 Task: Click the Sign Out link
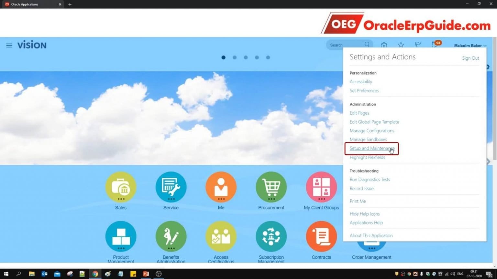tap(470, 58)
